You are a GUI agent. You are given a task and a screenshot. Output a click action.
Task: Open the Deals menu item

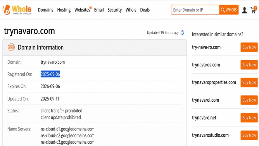click(x=145, y=10)
